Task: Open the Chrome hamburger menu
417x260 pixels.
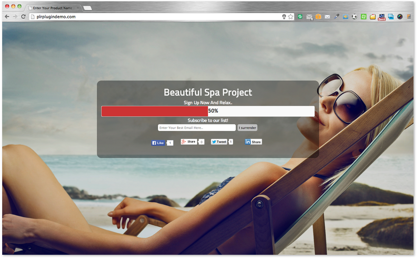Action: [409, 17]
